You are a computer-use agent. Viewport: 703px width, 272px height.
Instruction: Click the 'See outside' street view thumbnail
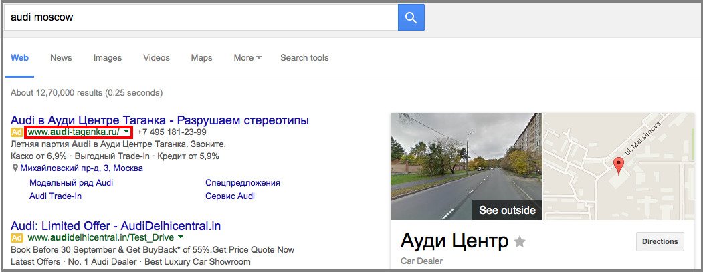point(466,166)
